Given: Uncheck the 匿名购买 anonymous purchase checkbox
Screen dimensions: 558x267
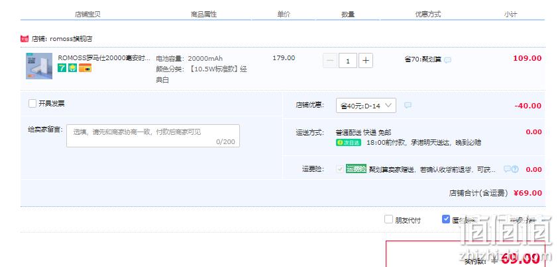Looking at the screenshot, I should (446, 219).
